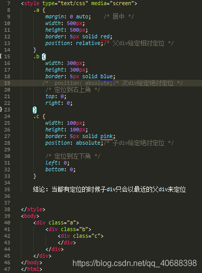Click the closing </div> on line 45

click(x=42, y=256)
